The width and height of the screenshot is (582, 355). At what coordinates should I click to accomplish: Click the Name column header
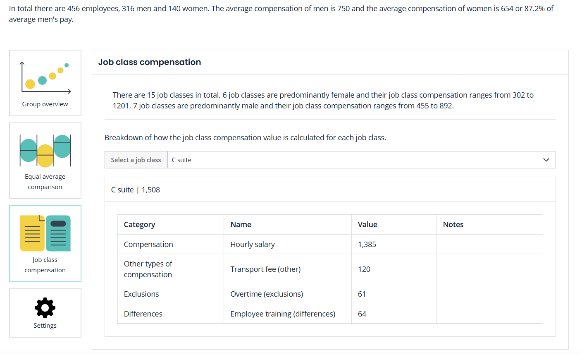pos(241,225)
